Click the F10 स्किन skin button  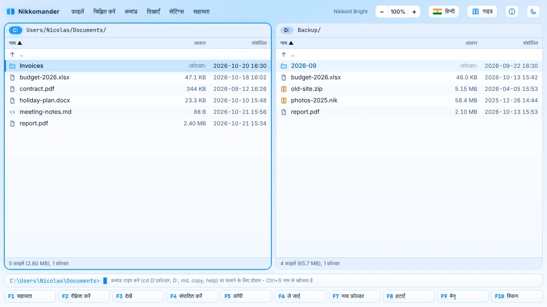click(517, 296)
